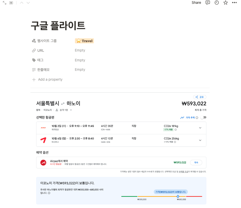Click the info icon beside -17% 배출

click(x=176, y=130)
